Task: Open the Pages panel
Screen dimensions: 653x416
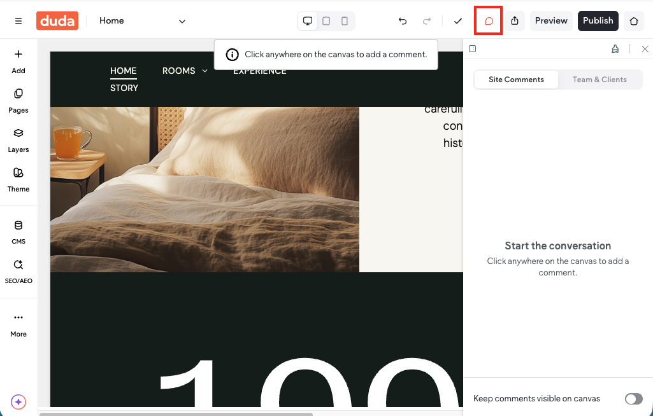Action: [x=18, y=101]
